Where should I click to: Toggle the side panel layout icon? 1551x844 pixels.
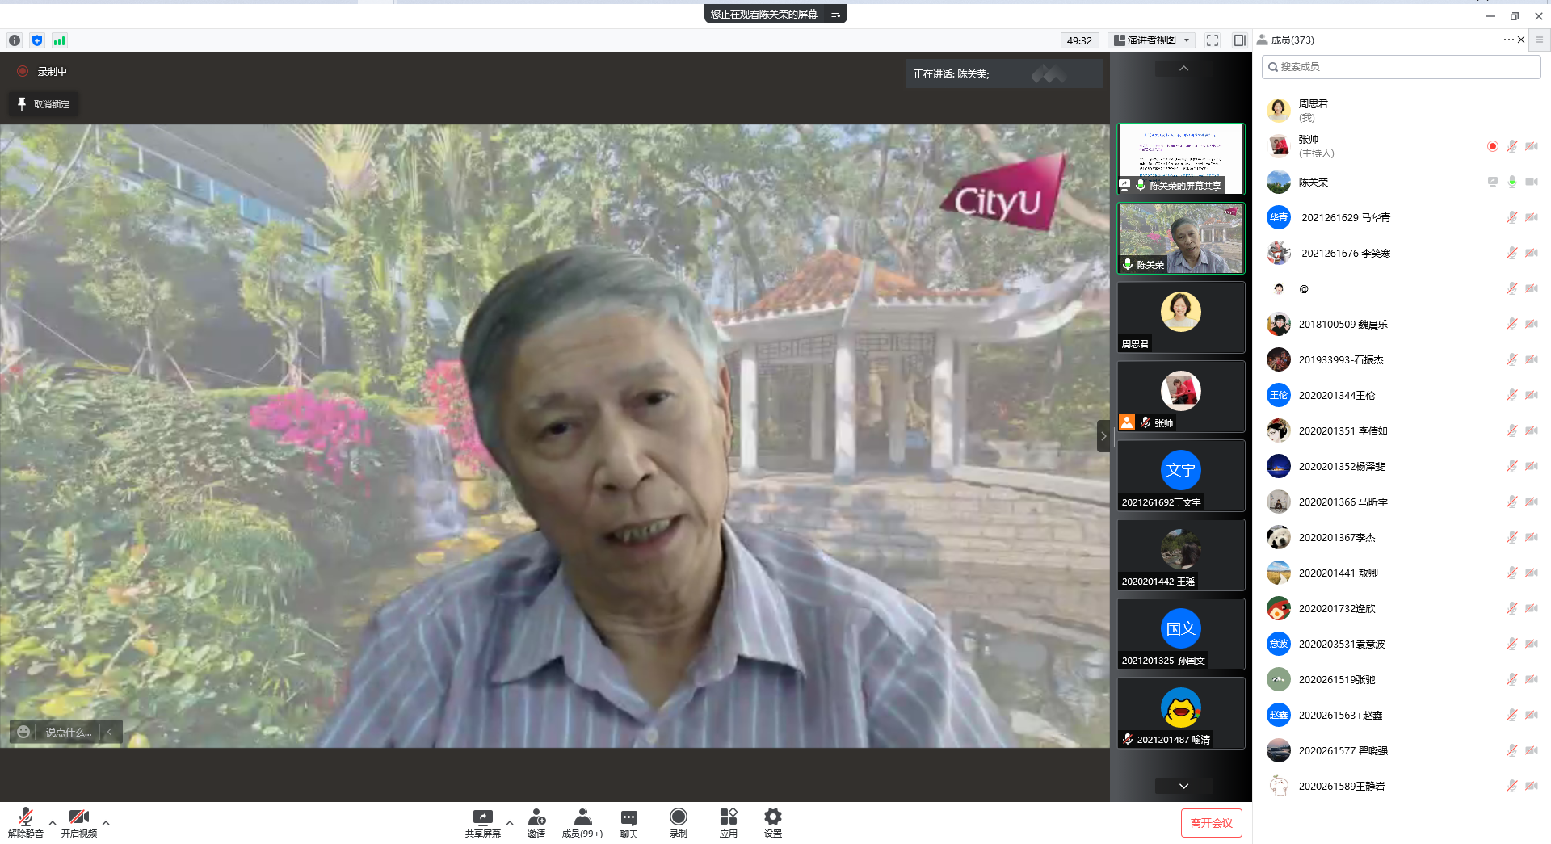[x=1239, y=40]
